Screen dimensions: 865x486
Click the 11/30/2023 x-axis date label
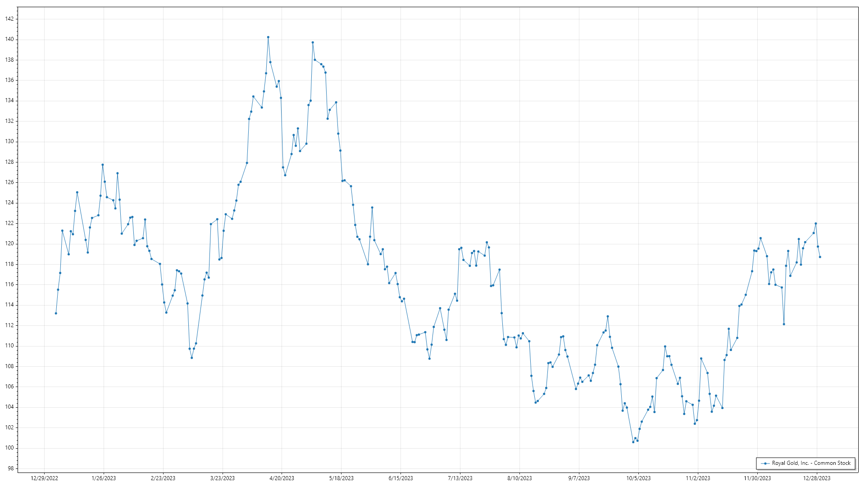(x=757, y=478)
